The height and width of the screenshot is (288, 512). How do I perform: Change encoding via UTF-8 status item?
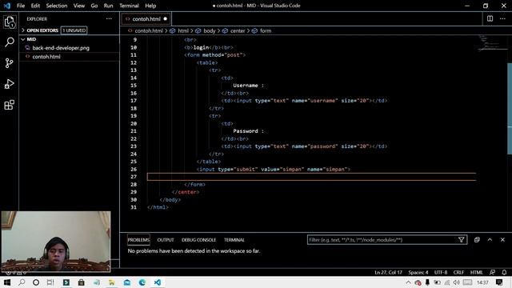[x=441, y=272]
